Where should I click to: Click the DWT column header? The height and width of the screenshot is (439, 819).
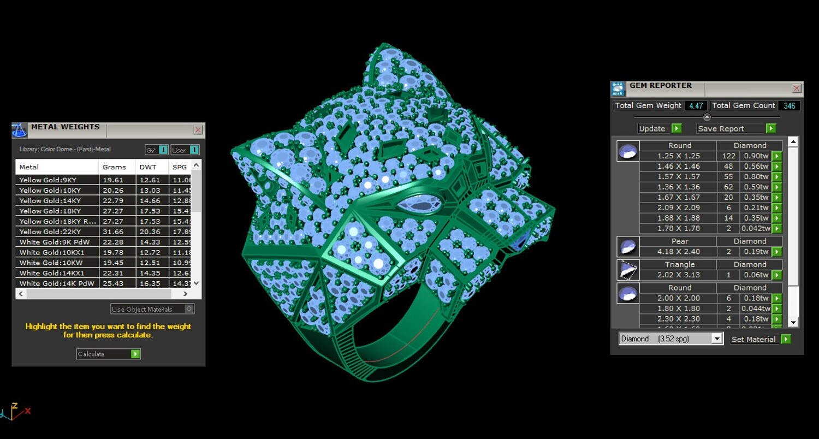[x=152, y=167]
